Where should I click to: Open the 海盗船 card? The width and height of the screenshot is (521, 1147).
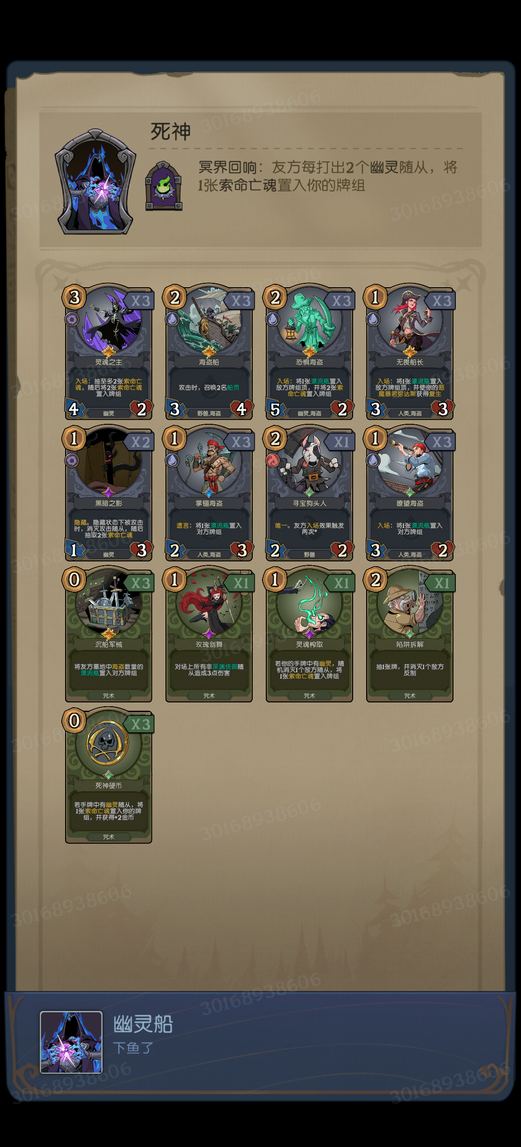pos(209,352)
